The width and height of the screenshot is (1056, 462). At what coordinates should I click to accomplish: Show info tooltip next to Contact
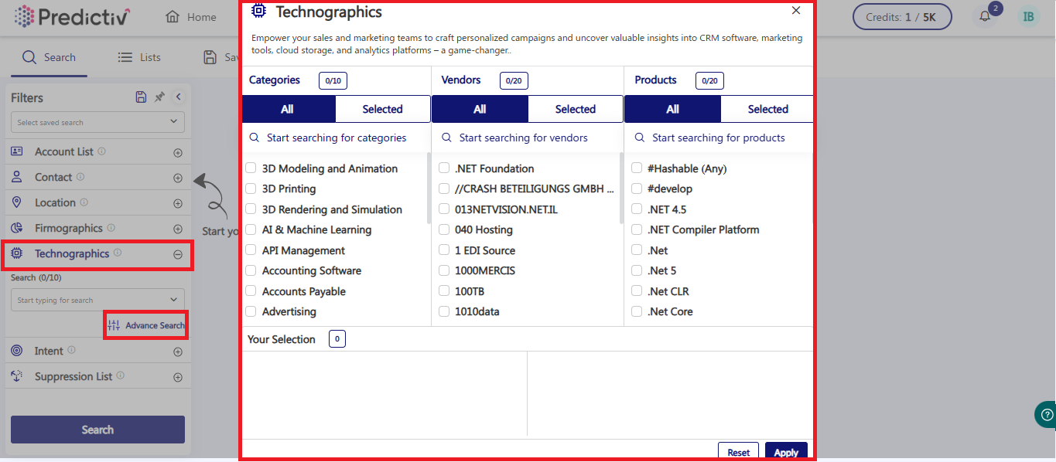pyautogui.click(x=80, y=177)
